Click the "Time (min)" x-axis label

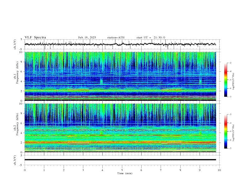(125, 173)
